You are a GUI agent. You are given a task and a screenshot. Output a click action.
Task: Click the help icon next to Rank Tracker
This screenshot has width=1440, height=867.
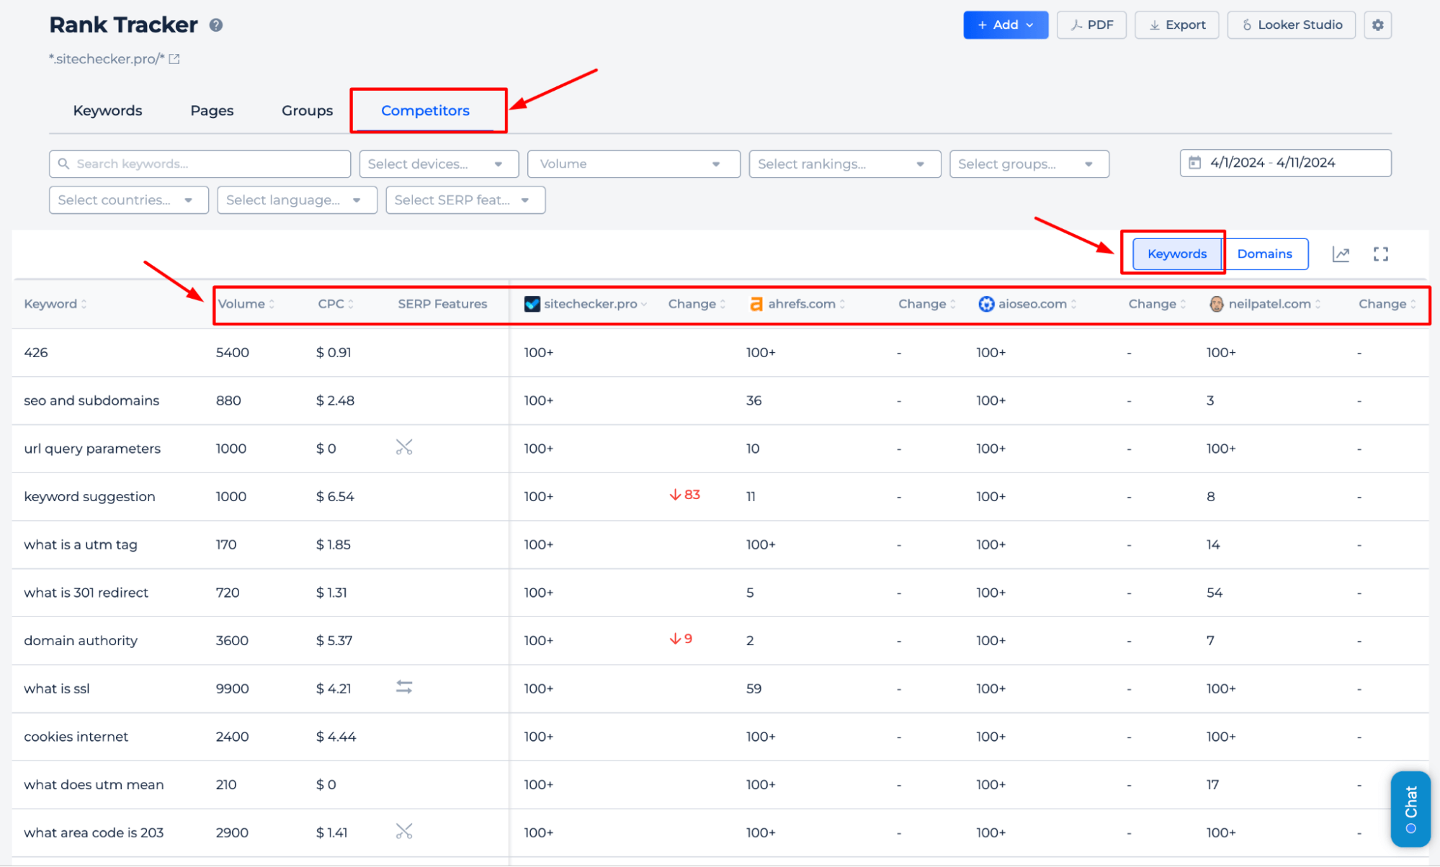(216, 25)
